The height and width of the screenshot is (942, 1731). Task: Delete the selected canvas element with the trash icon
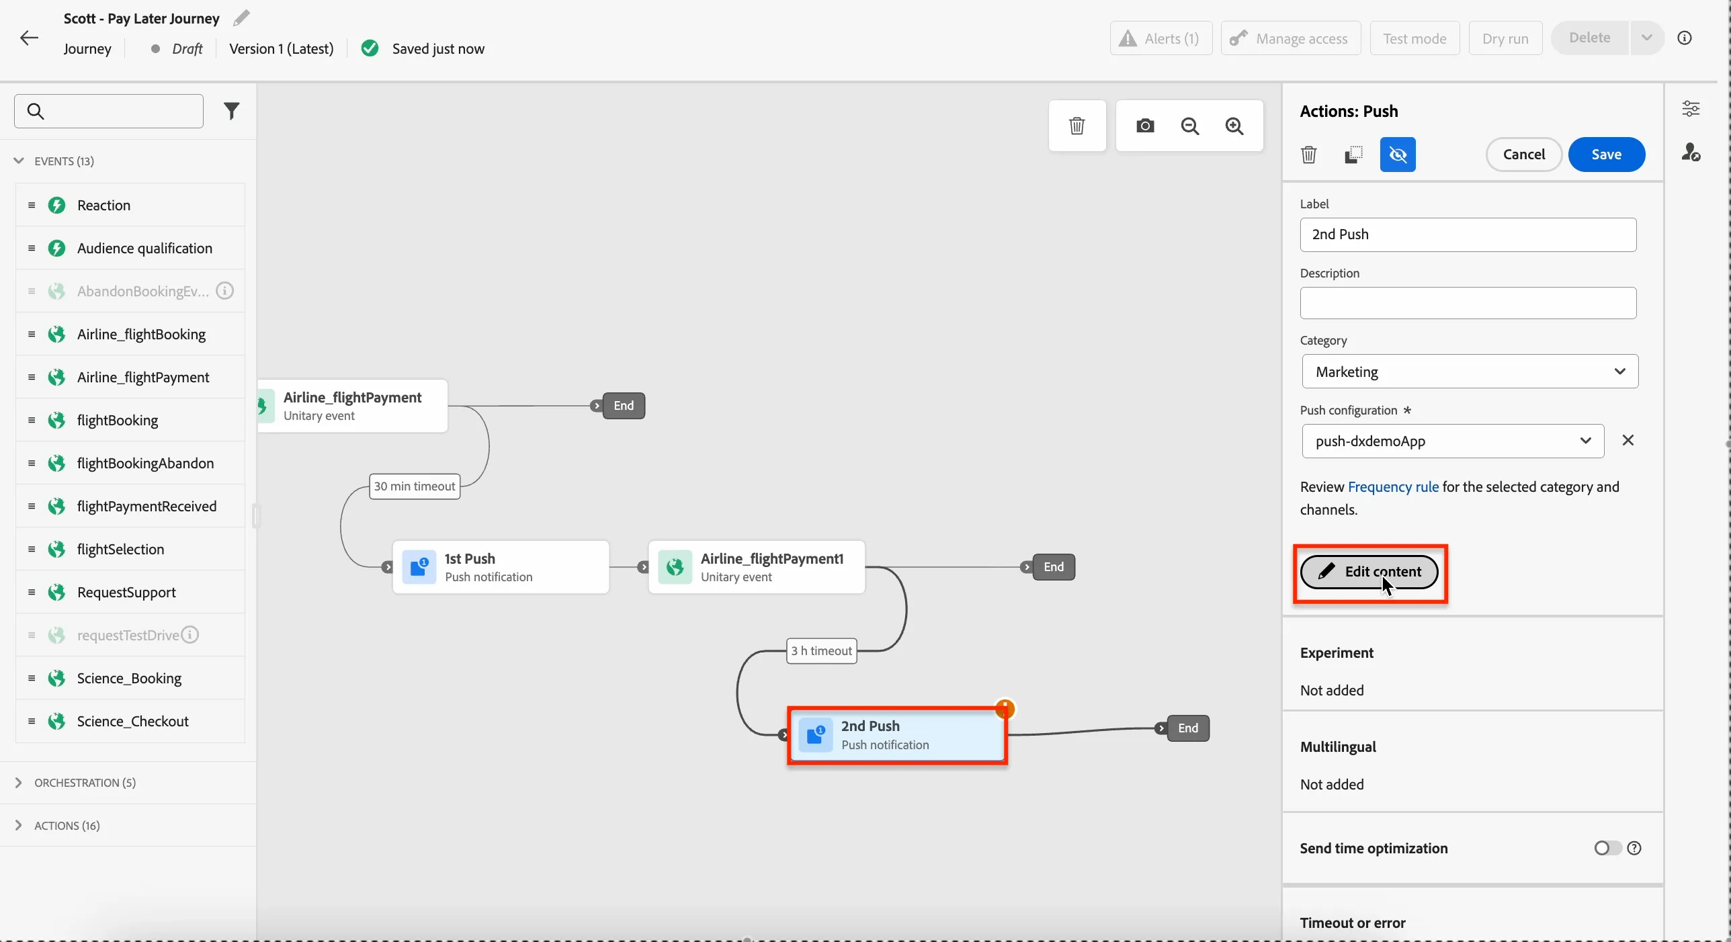[x=1076, y=126]
